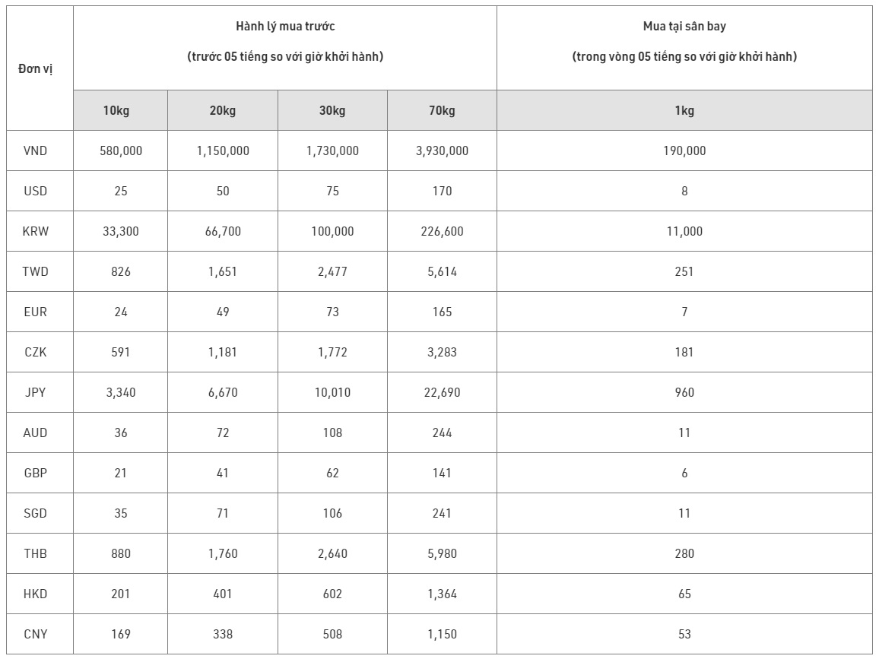
Task: Click the JPY 10,010 cell
Action: pyautogui.click(x=332, y=393)
